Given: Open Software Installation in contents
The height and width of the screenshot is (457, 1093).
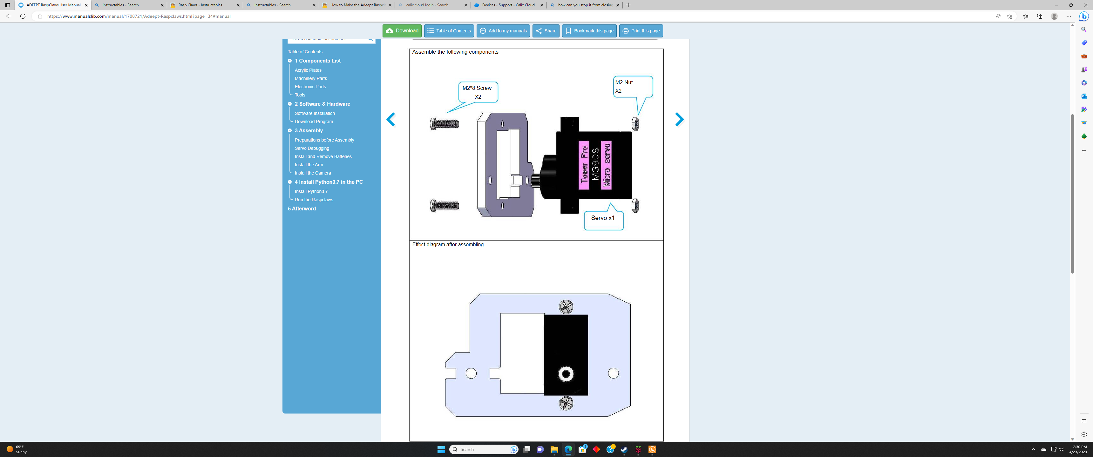Looking at the screenshot, I should click(315, 113).
